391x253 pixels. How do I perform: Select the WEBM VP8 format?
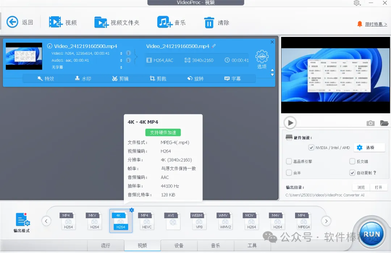(199, 221)
